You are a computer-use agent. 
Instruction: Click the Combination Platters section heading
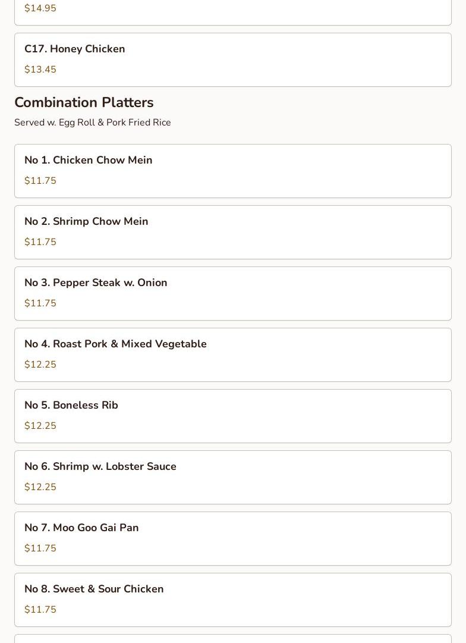point(84,102)
